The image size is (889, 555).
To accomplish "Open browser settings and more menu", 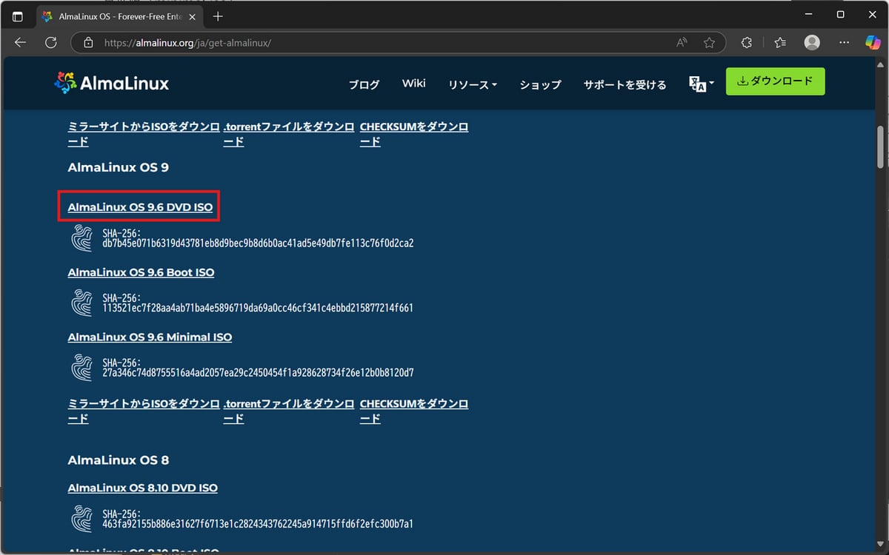I will pos(843,42).
